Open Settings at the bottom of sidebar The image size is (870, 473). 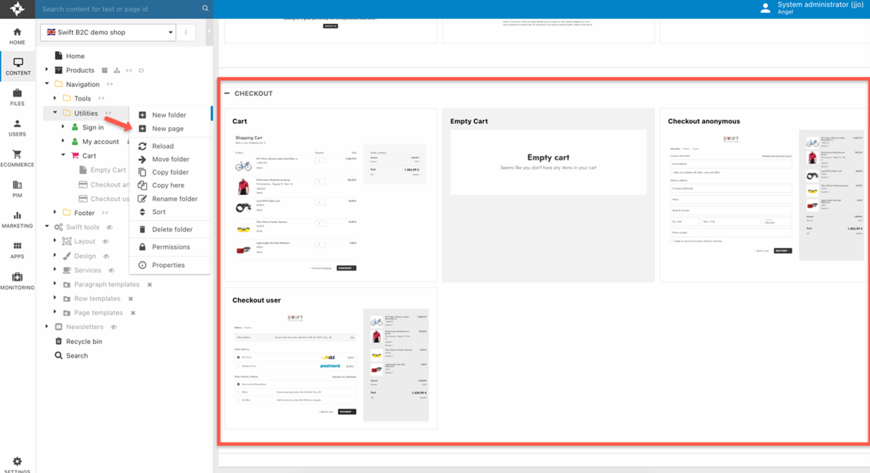17,464
